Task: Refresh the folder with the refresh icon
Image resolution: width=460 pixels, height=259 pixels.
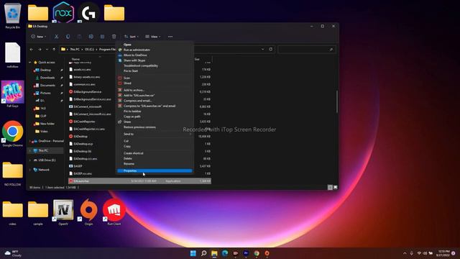Action: tap(271, 50)
